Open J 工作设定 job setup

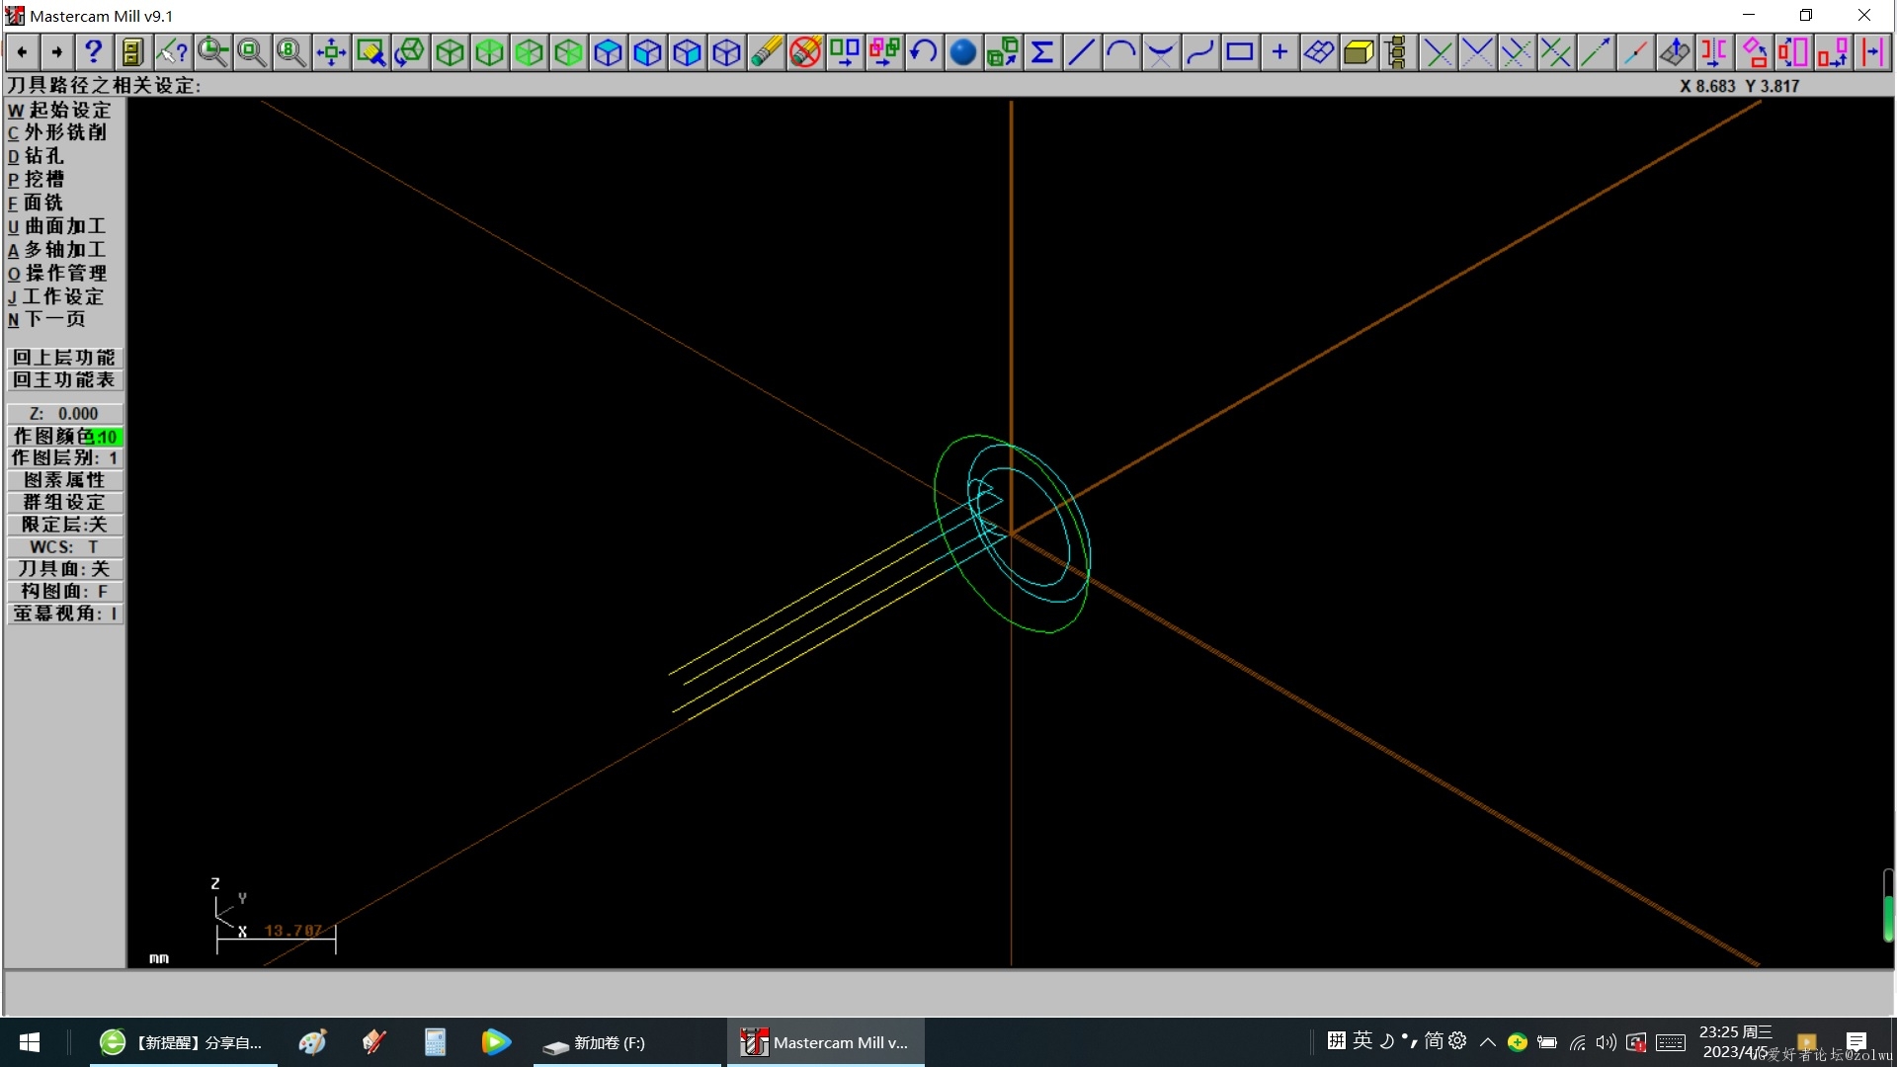(x=55, y=296)
